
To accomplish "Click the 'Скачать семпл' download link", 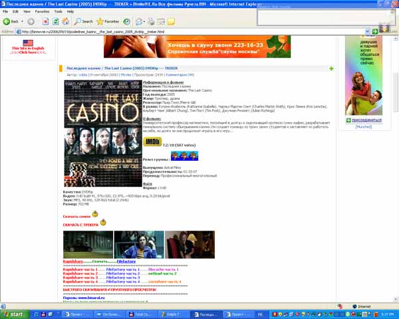I will tap(76, 217).
